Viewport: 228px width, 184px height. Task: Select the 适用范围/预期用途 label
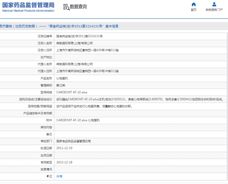click(40, 106)
